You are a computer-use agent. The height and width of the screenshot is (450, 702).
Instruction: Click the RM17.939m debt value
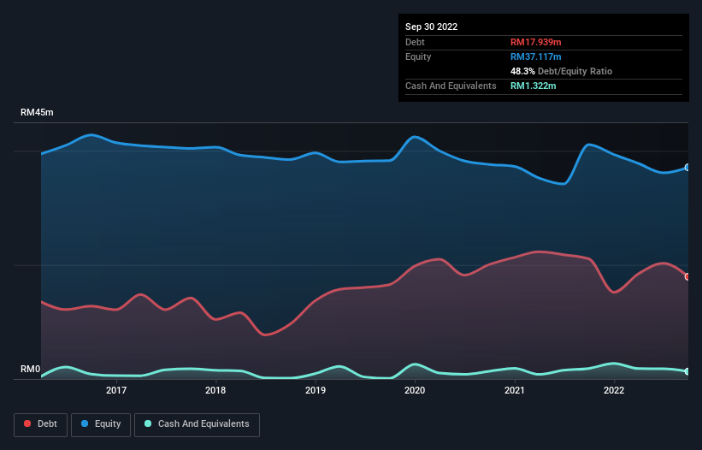535,42
